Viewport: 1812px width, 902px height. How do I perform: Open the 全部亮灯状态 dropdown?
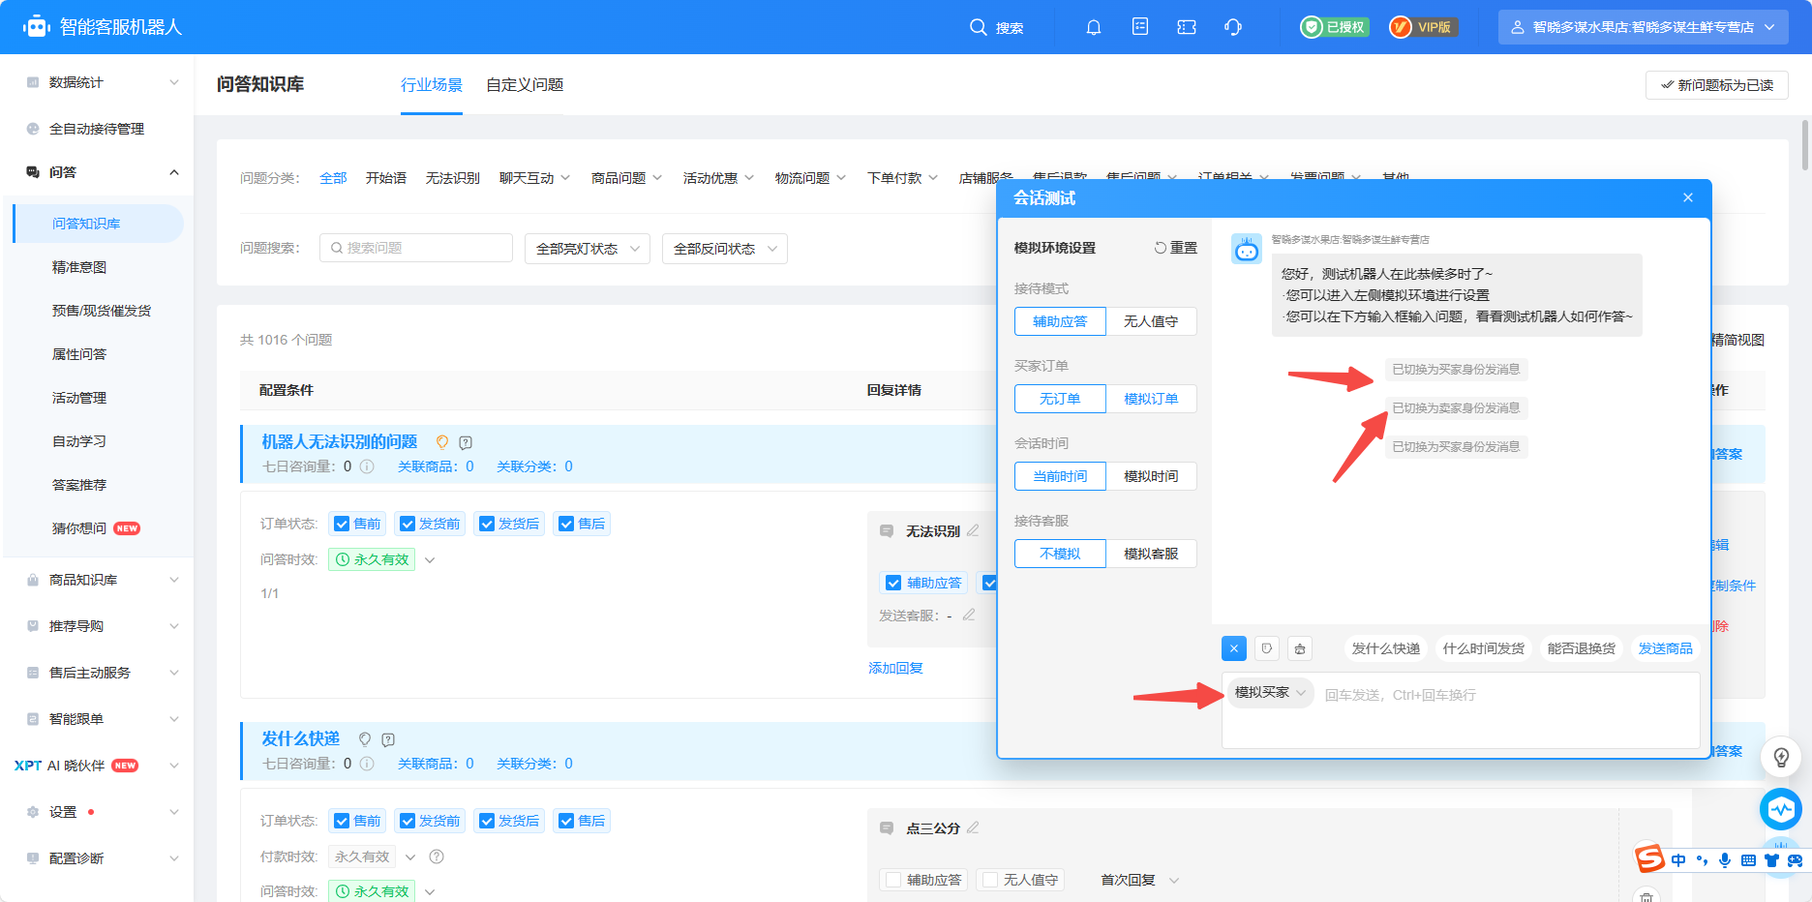(x=588, y=249)
